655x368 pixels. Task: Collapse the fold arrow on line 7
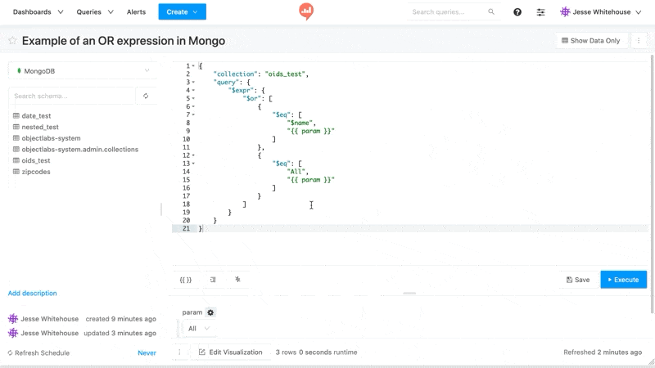193,114
